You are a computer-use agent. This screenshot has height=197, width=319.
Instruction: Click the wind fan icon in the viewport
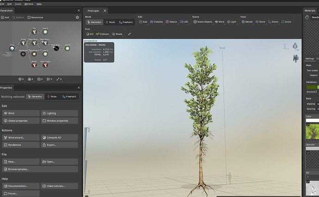point(295,58)
